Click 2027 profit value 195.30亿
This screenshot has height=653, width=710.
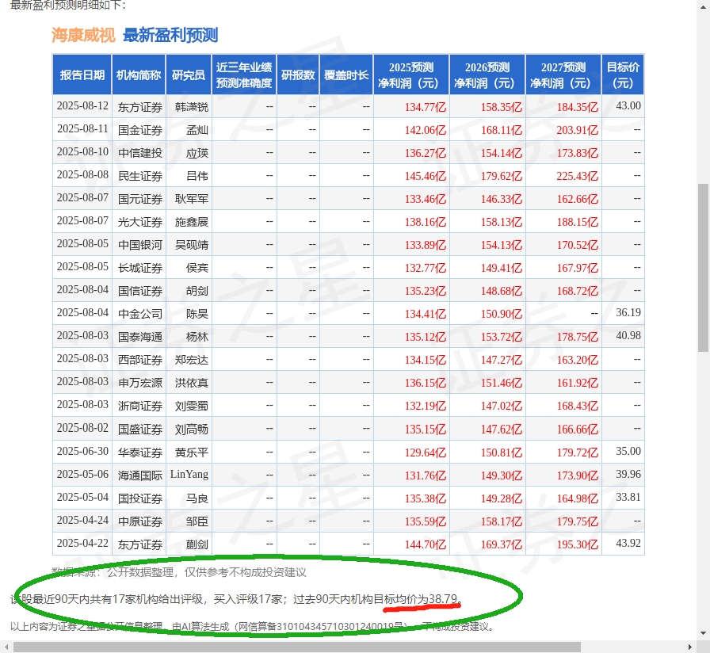pos(578,544)
